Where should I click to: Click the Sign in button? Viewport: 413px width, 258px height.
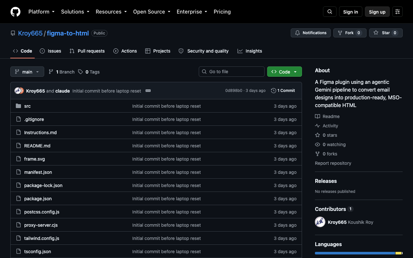click(x=351, y=12)
